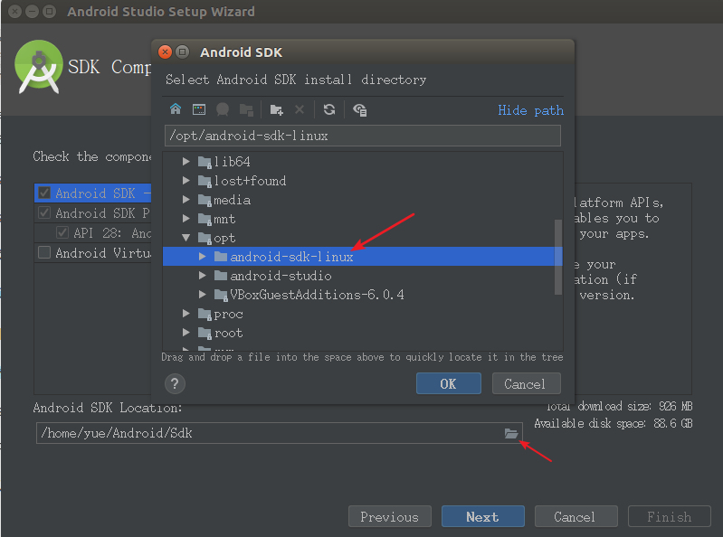The height and width of the screenshot is (537, 723).
Task: Click the module directory toolbar icon
Action: tap(247, 109)
